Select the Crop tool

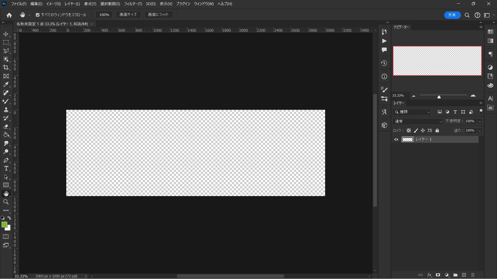point(6,67)
